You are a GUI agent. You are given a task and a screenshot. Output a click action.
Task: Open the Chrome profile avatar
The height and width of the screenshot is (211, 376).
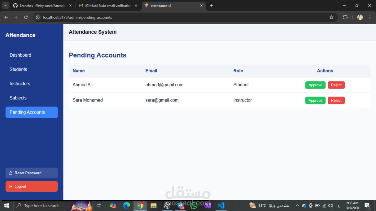pos(360,17)
